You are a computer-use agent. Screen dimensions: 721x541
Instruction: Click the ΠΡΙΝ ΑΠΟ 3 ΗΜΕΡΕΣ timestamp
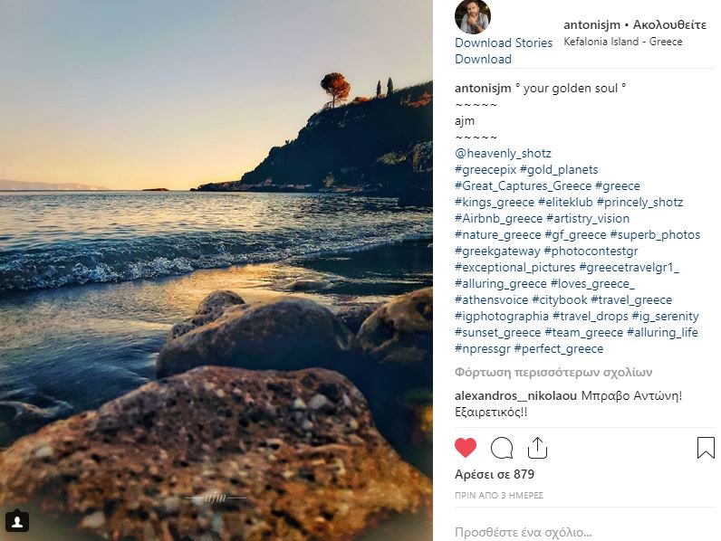[x=499, y=496]
